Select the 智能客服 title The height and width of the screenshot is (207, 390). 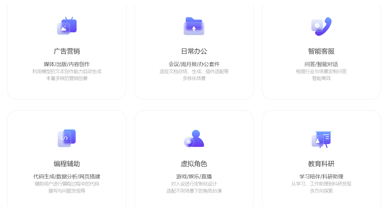point(321,51)
